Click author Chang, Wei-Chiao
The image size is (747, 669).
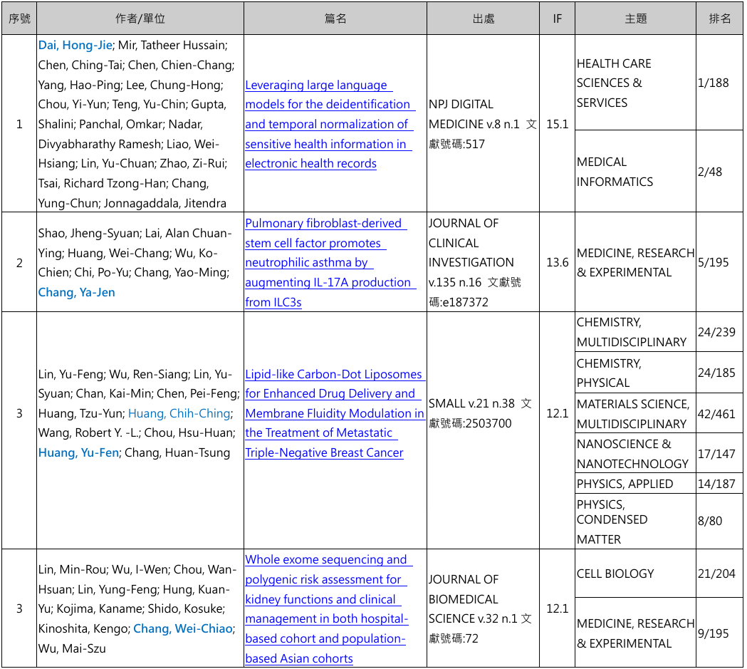tap(183, 628)
